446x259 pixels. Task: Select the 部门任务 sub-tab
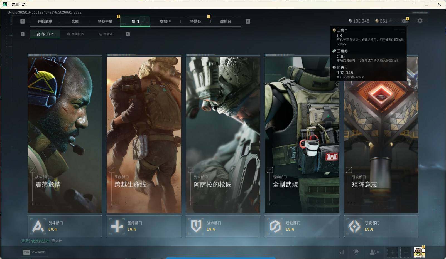click(x=45, y=34)
